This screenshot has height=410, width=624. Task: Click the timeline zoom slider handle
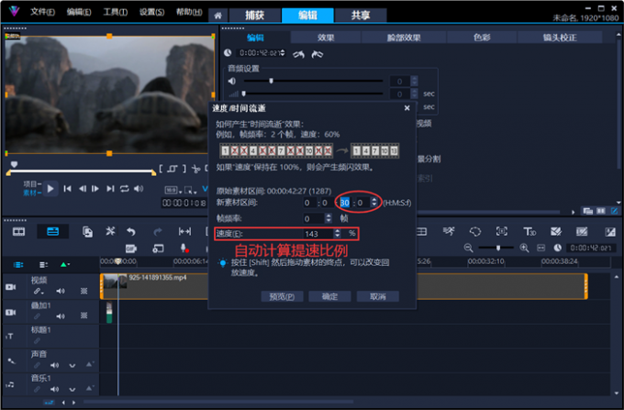click(498, 249)
